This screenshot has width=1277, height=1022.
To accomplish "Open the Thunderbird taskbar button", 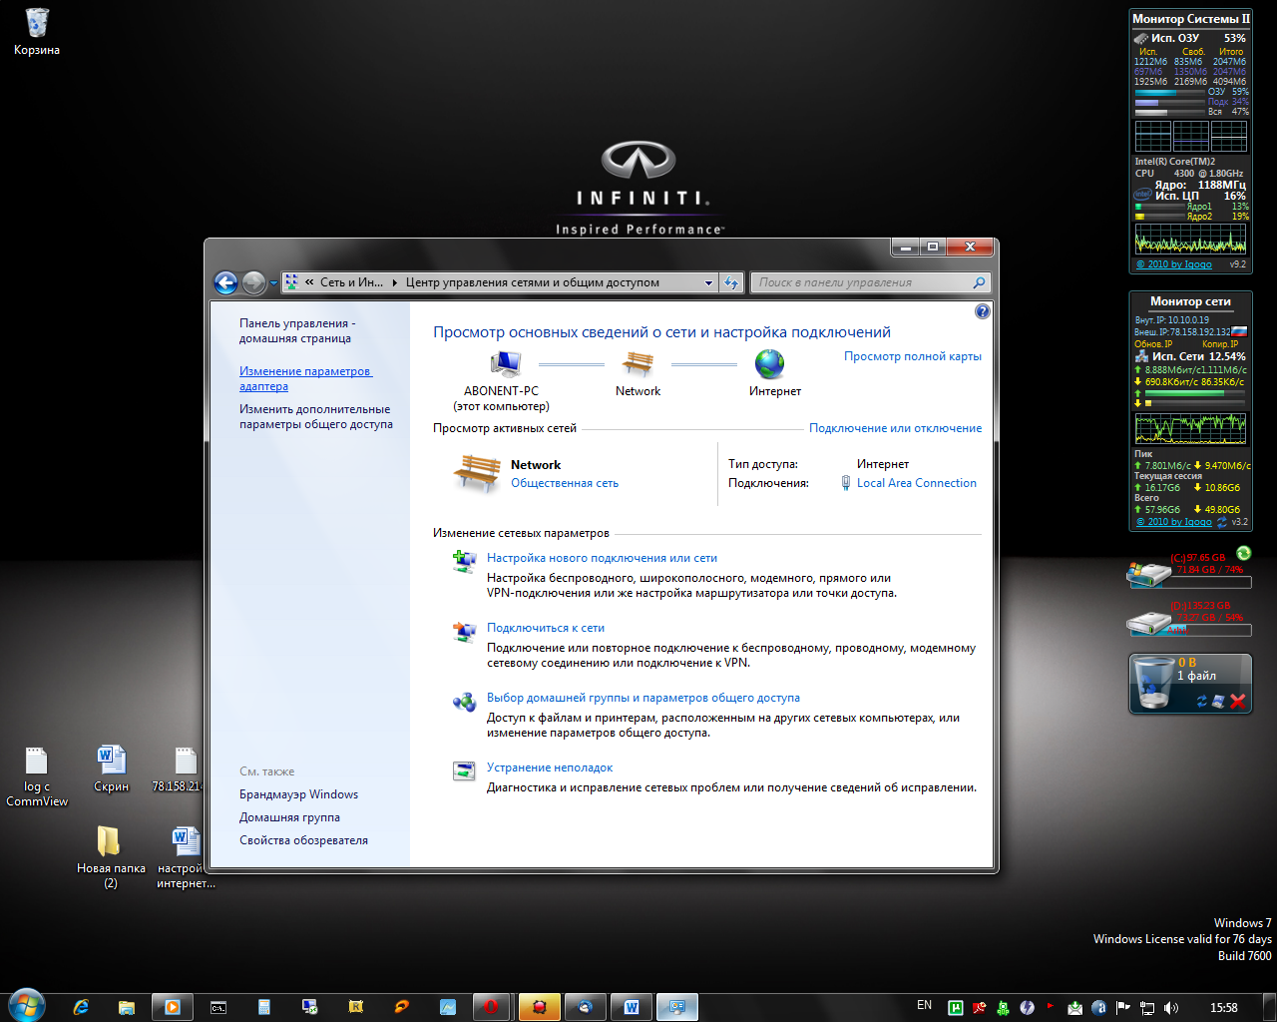I will click(585, 1007).
